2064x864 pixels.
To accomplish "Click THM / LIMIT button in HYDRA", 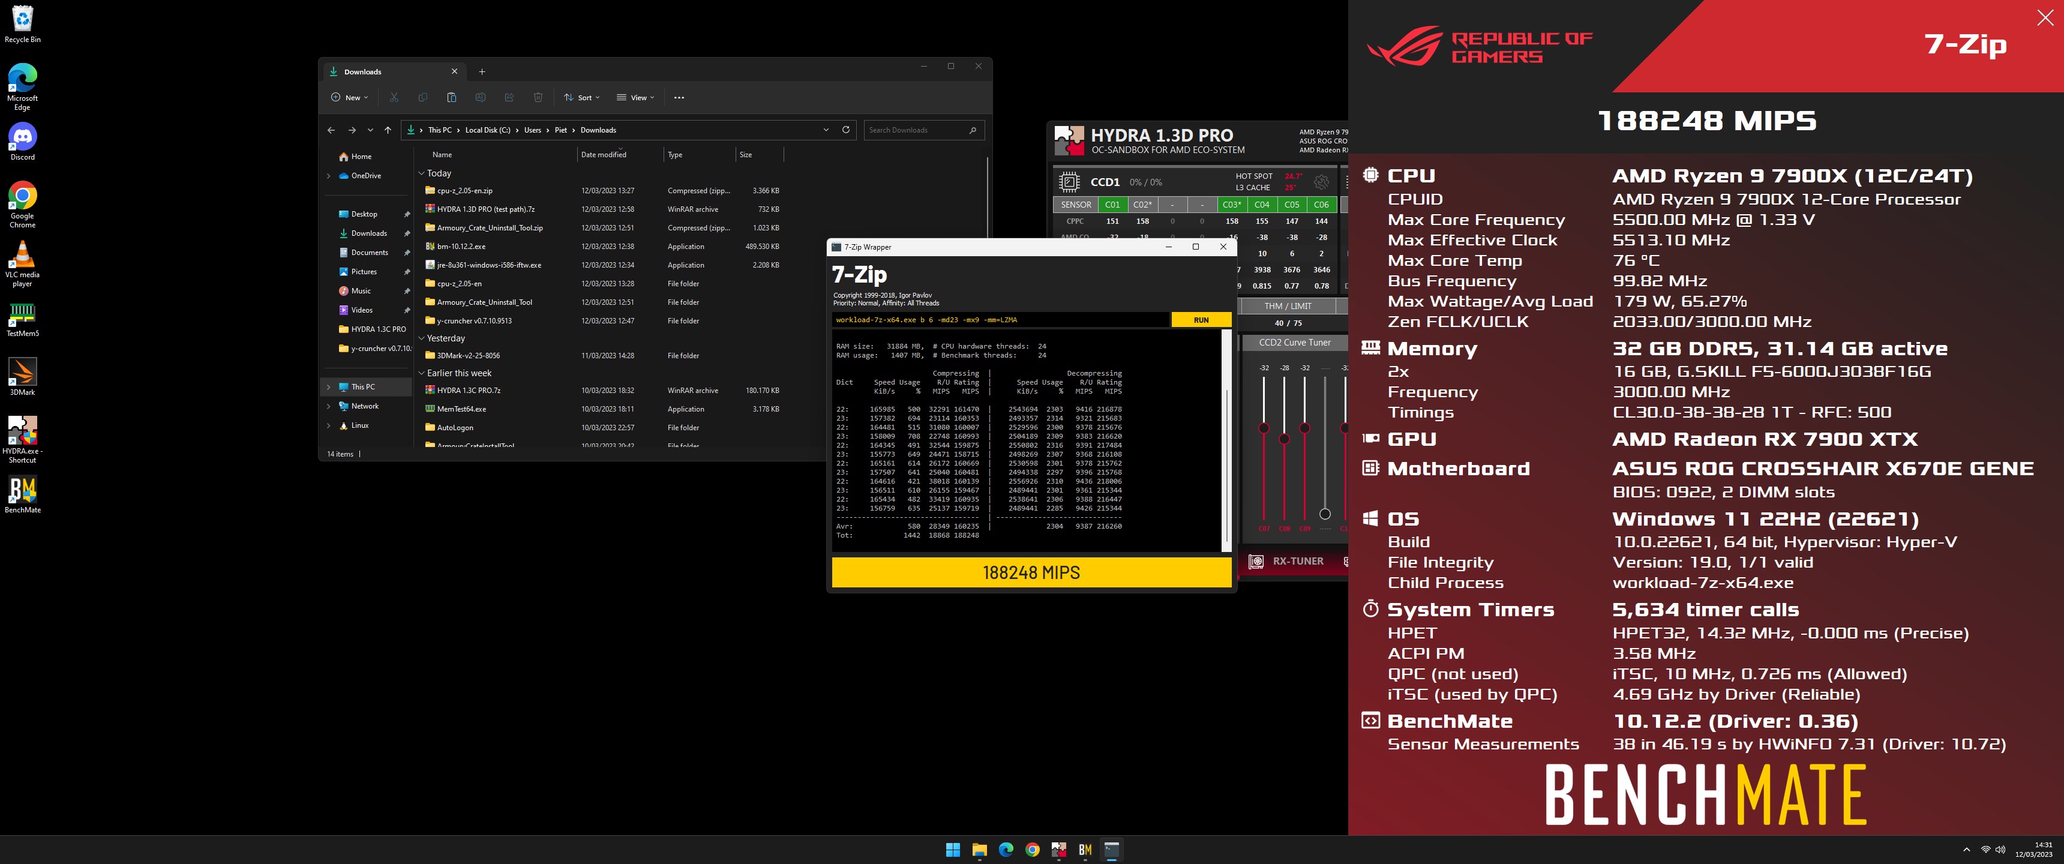I will pyautogui.click(x=1288, y=306).
